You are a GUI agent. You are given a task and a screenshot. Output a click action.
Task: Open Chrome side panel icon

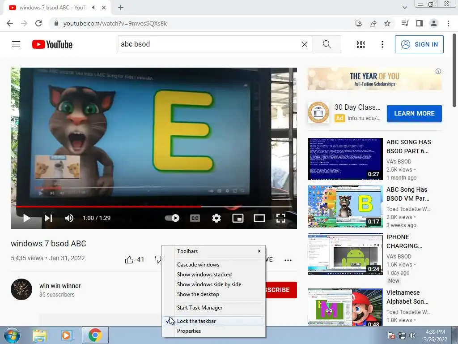click(420, 23)
